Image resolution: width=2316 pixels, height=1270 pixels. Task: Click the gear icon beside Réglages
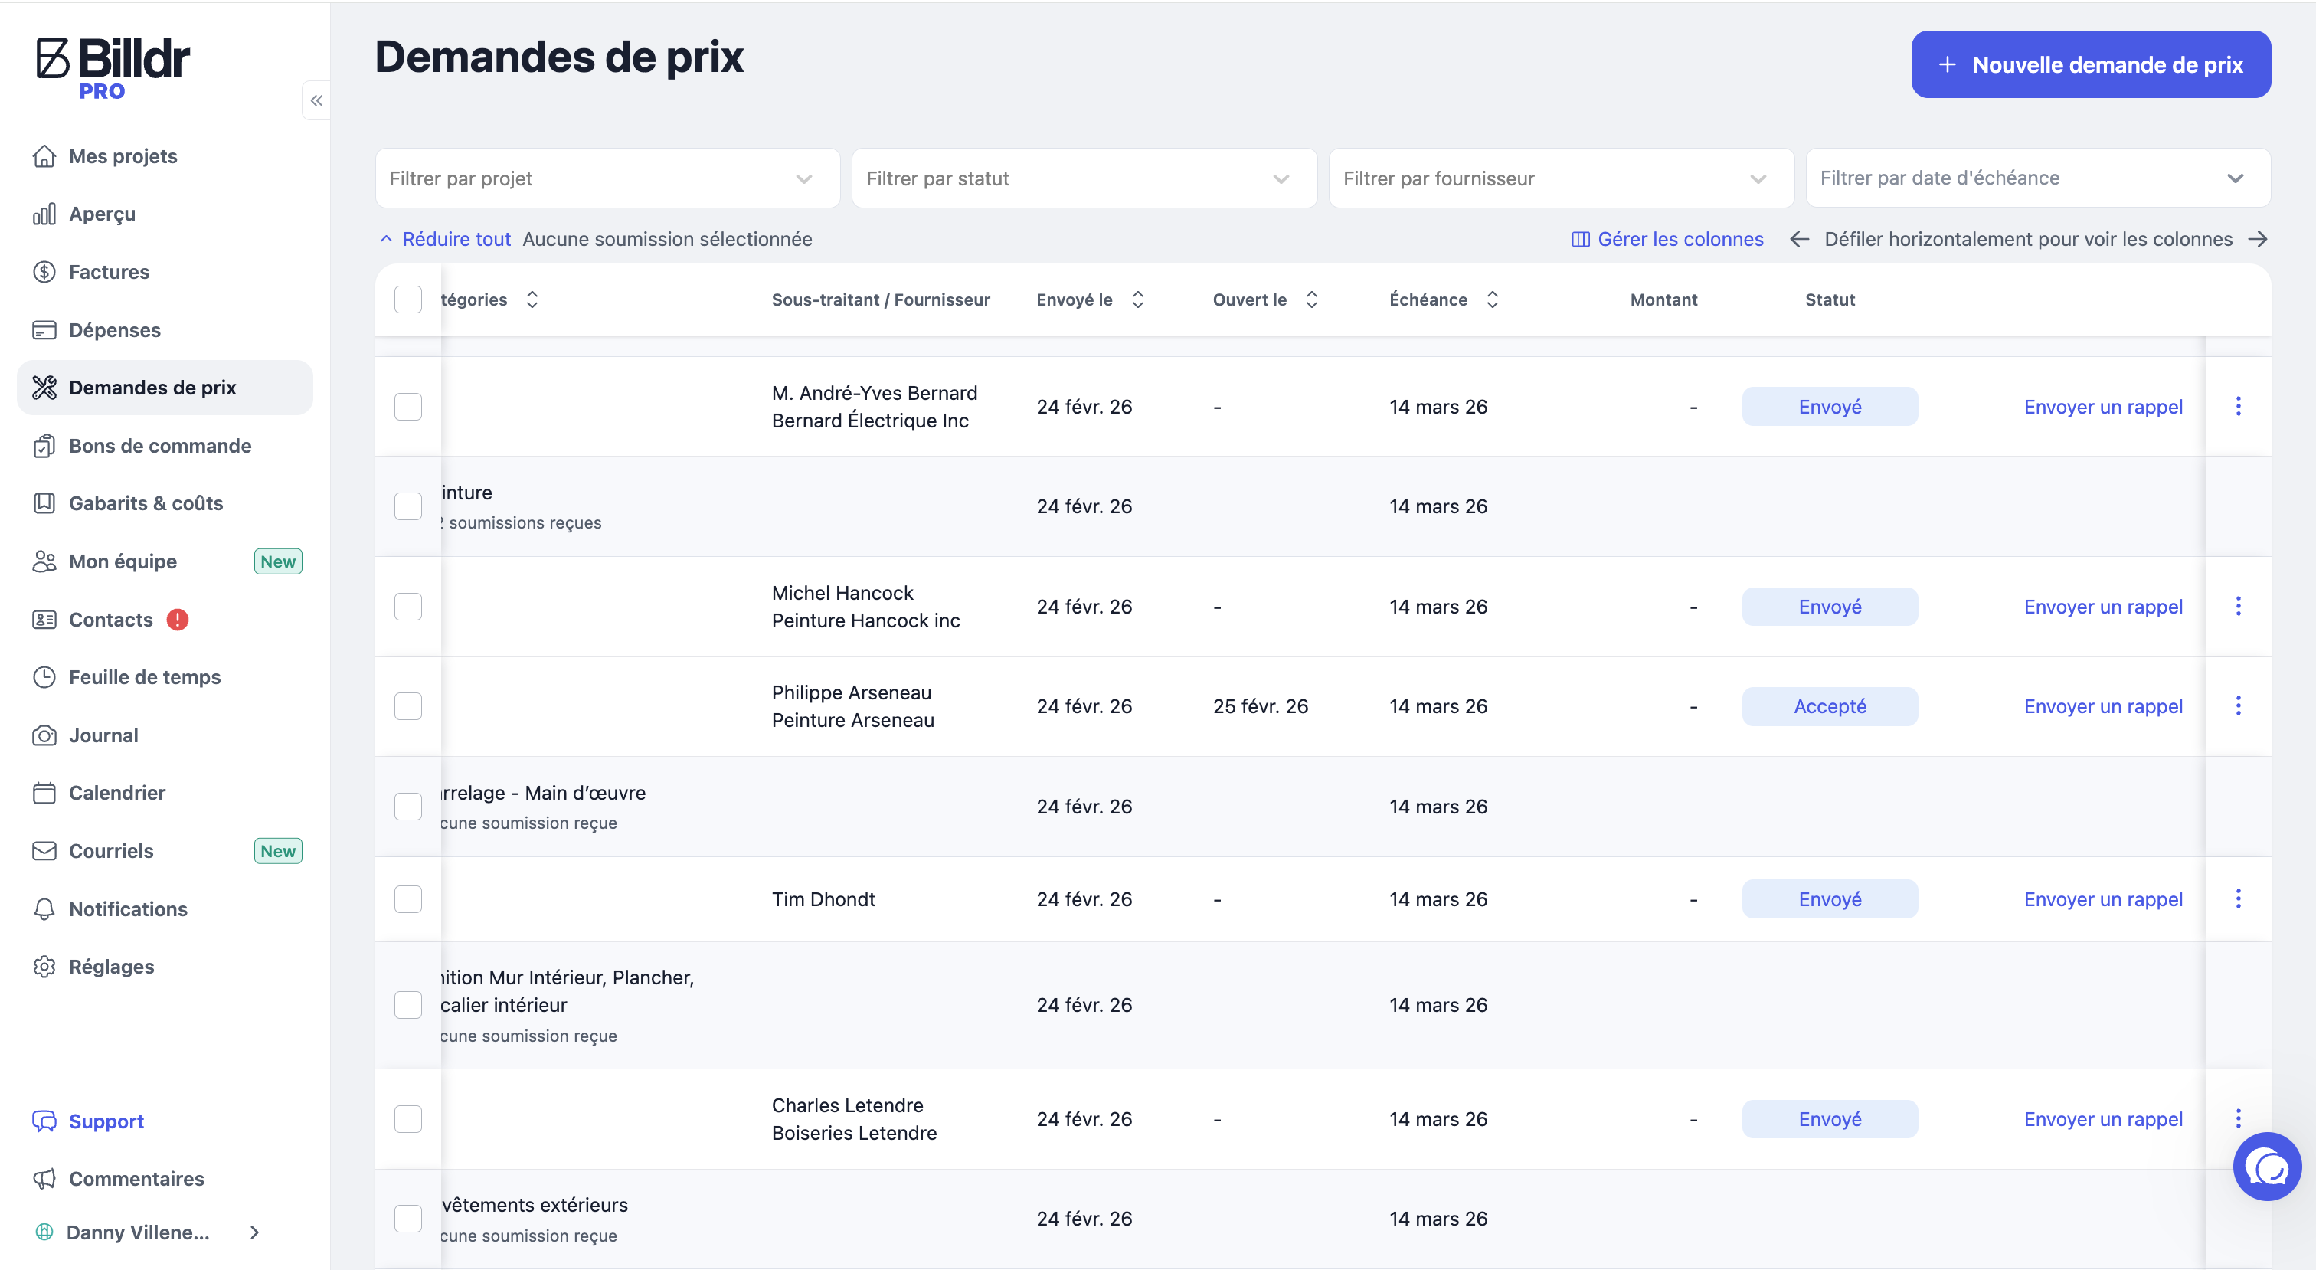(44, 967)
